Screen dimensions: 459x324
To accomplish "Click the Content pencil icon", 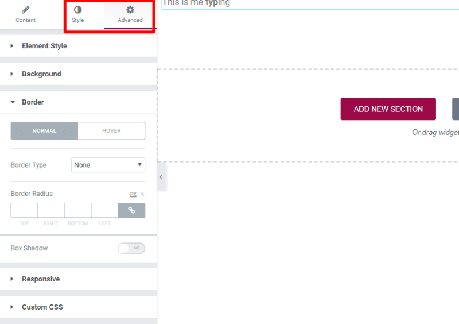I will (25, 10).
